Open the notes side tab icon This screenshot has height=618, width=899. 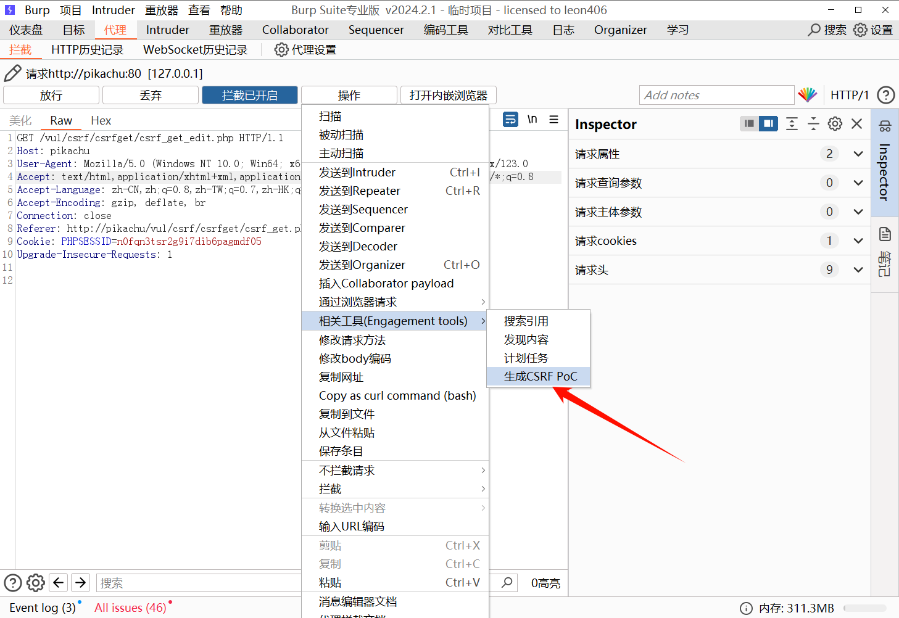885,234
